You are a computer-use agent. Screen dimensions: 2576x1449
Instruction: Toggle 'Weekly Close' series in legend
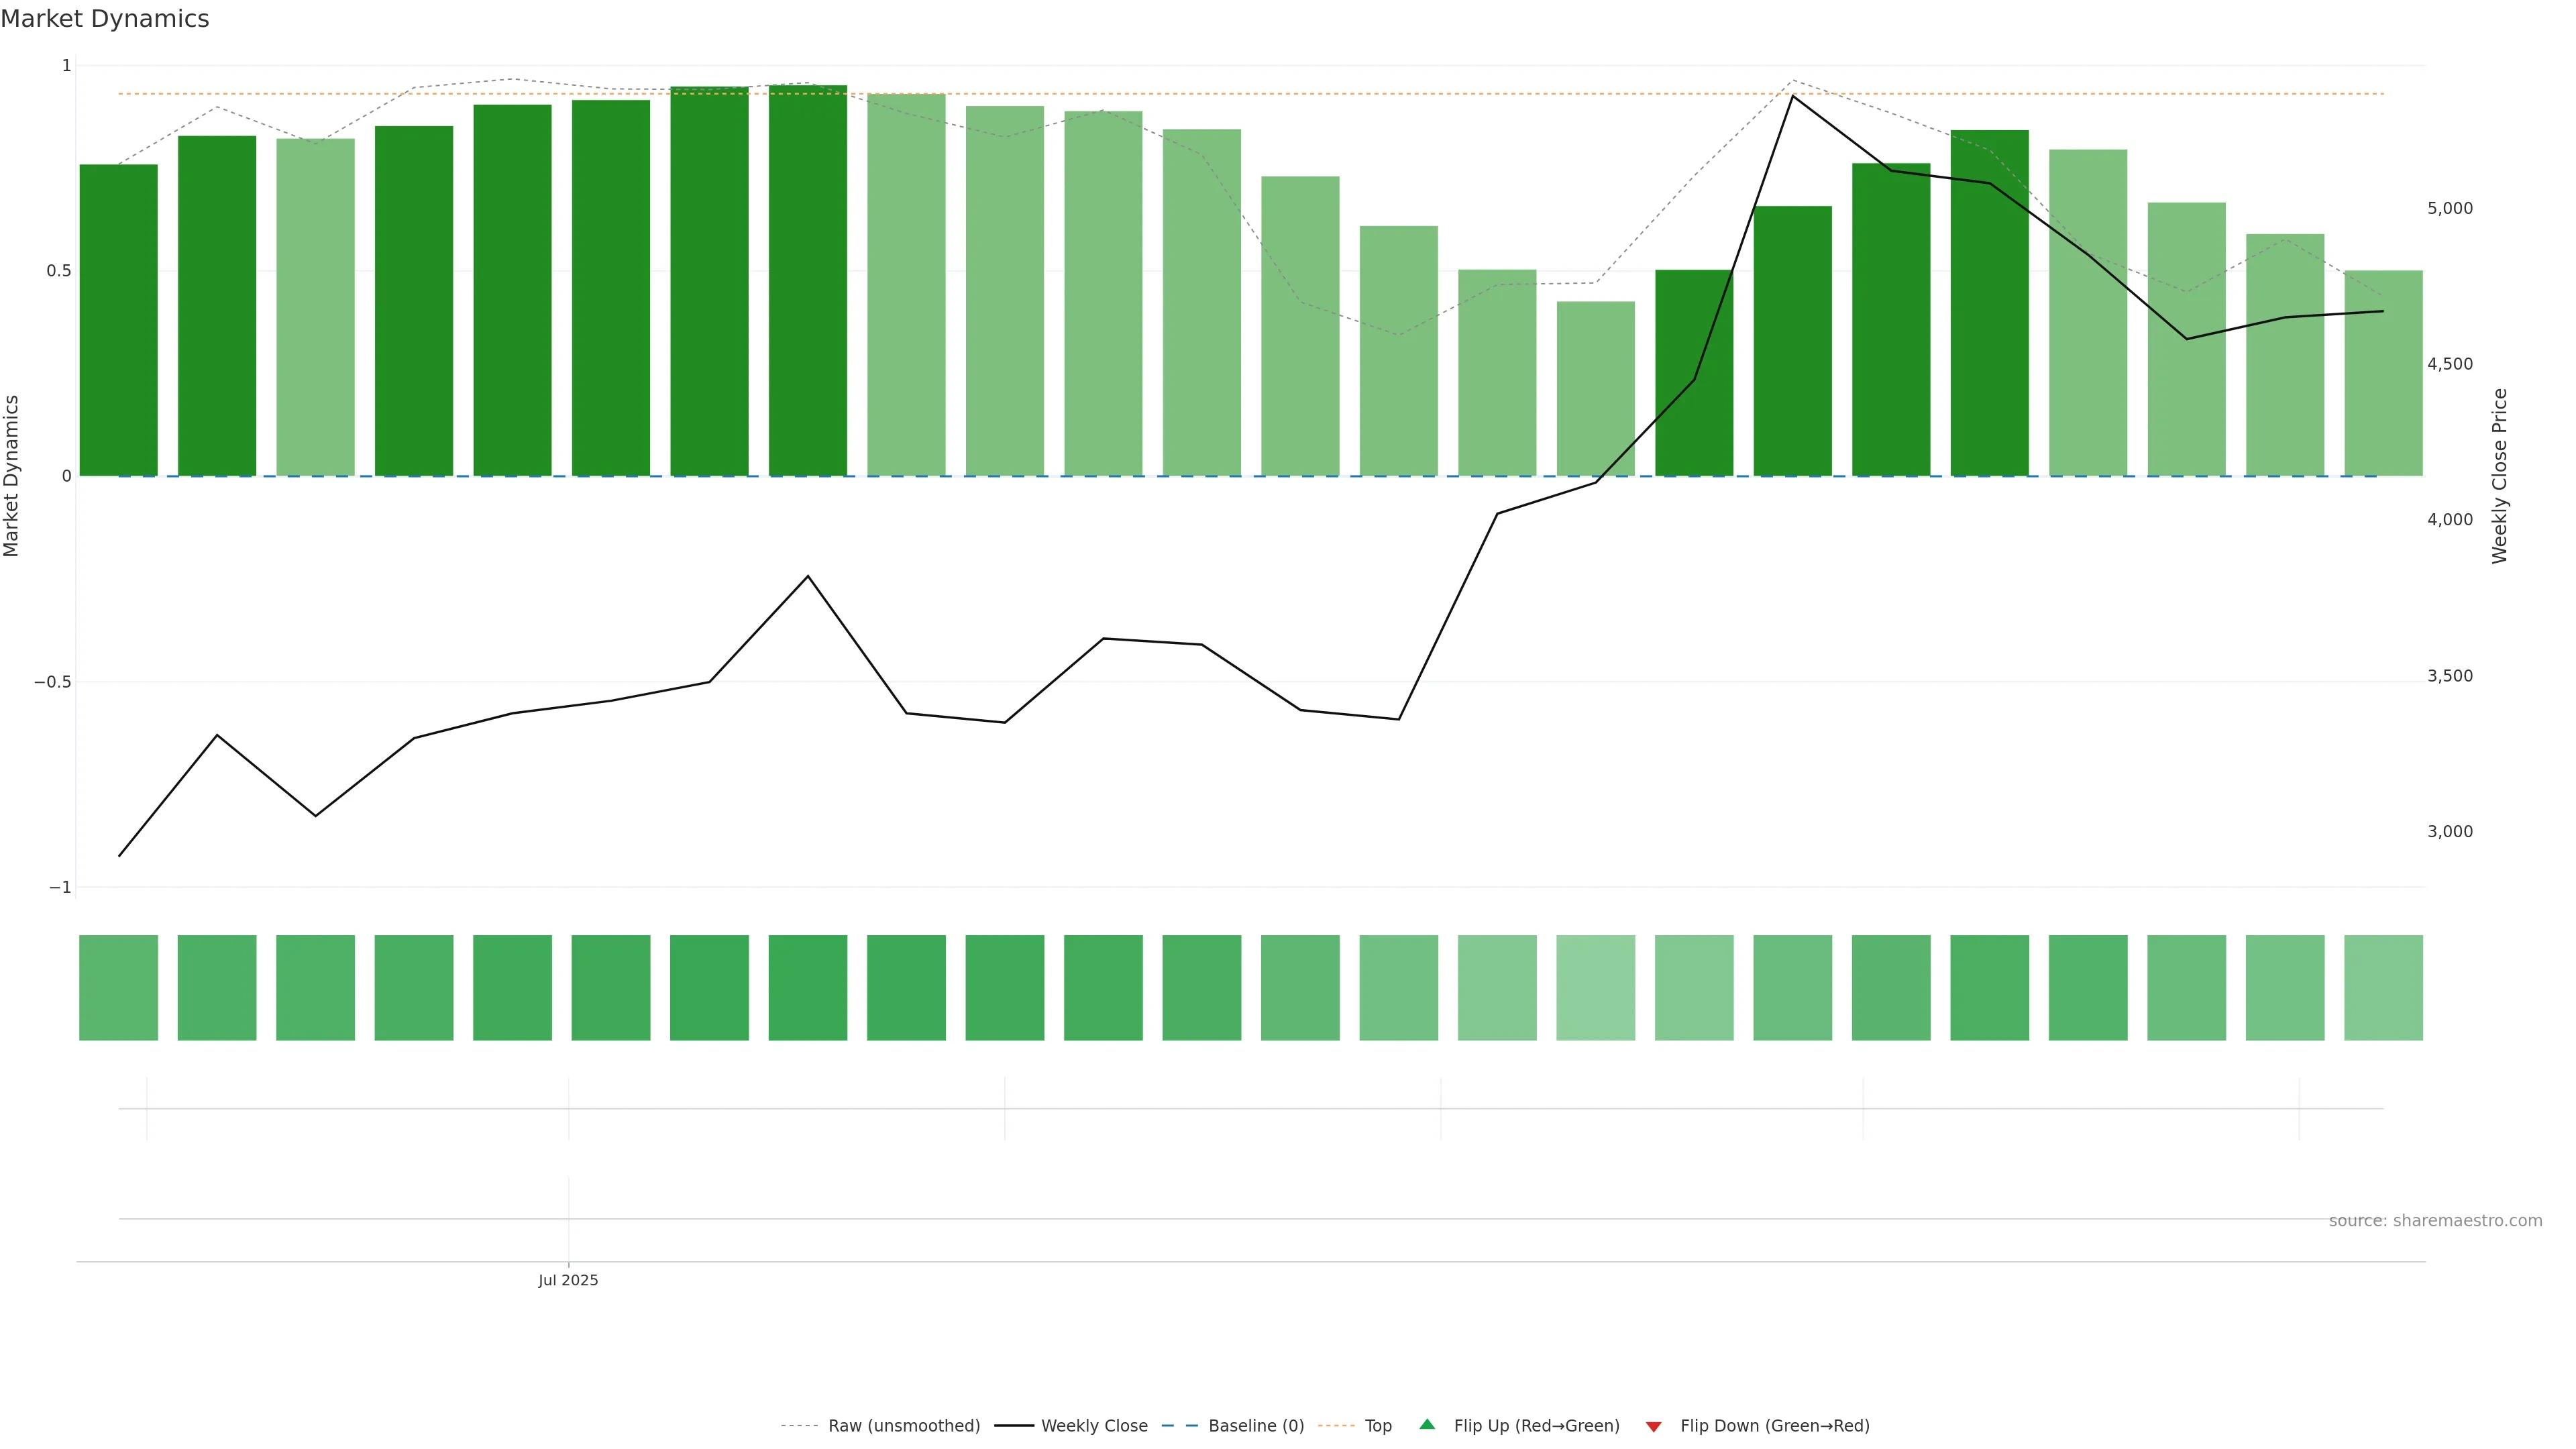click(x=1094, y=1426)
